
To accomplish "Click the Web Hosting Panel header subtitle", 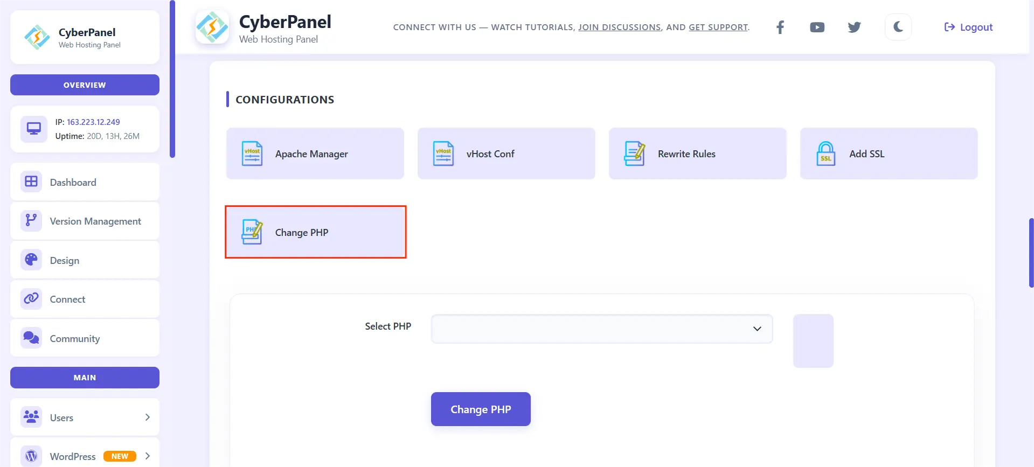I will tap(279, 39).
